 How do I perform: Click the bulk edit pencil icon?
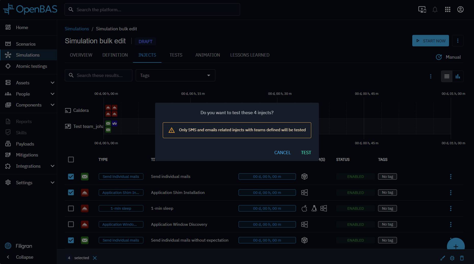(x=443, y=258)
